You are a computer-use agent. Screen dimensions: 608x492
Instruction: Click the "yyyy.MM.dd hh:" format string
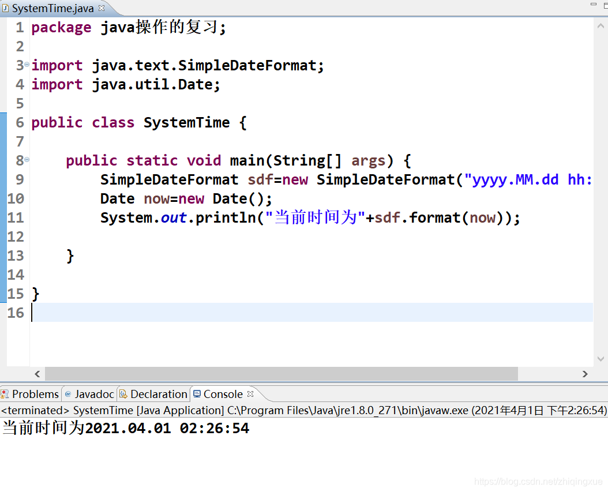[528, 179]
